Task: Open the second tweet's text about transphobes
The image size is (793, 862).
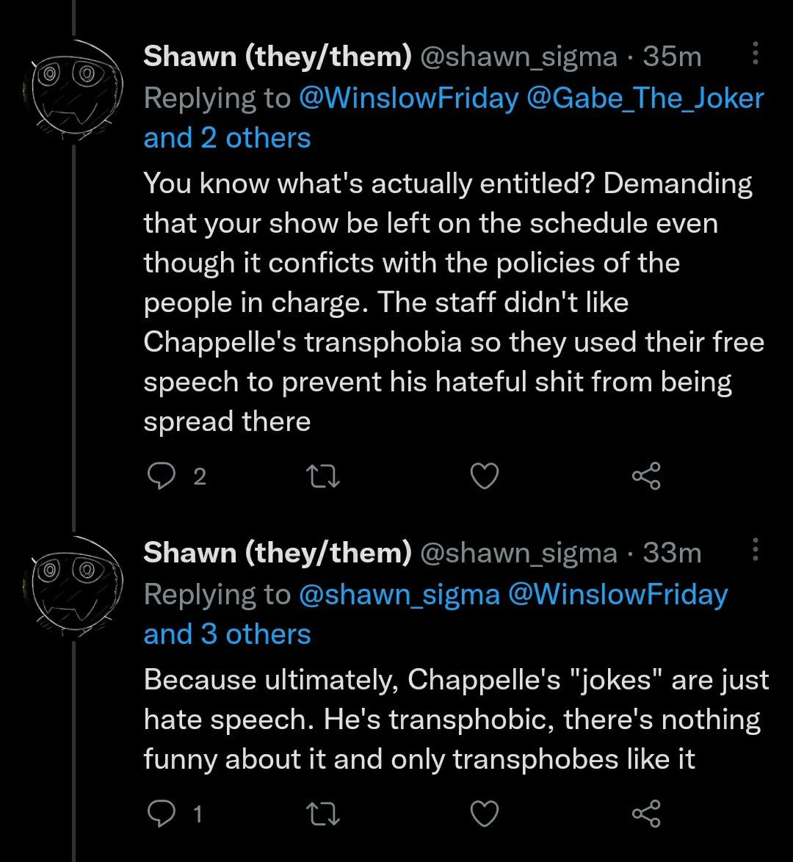Action: tap(455, 720)
